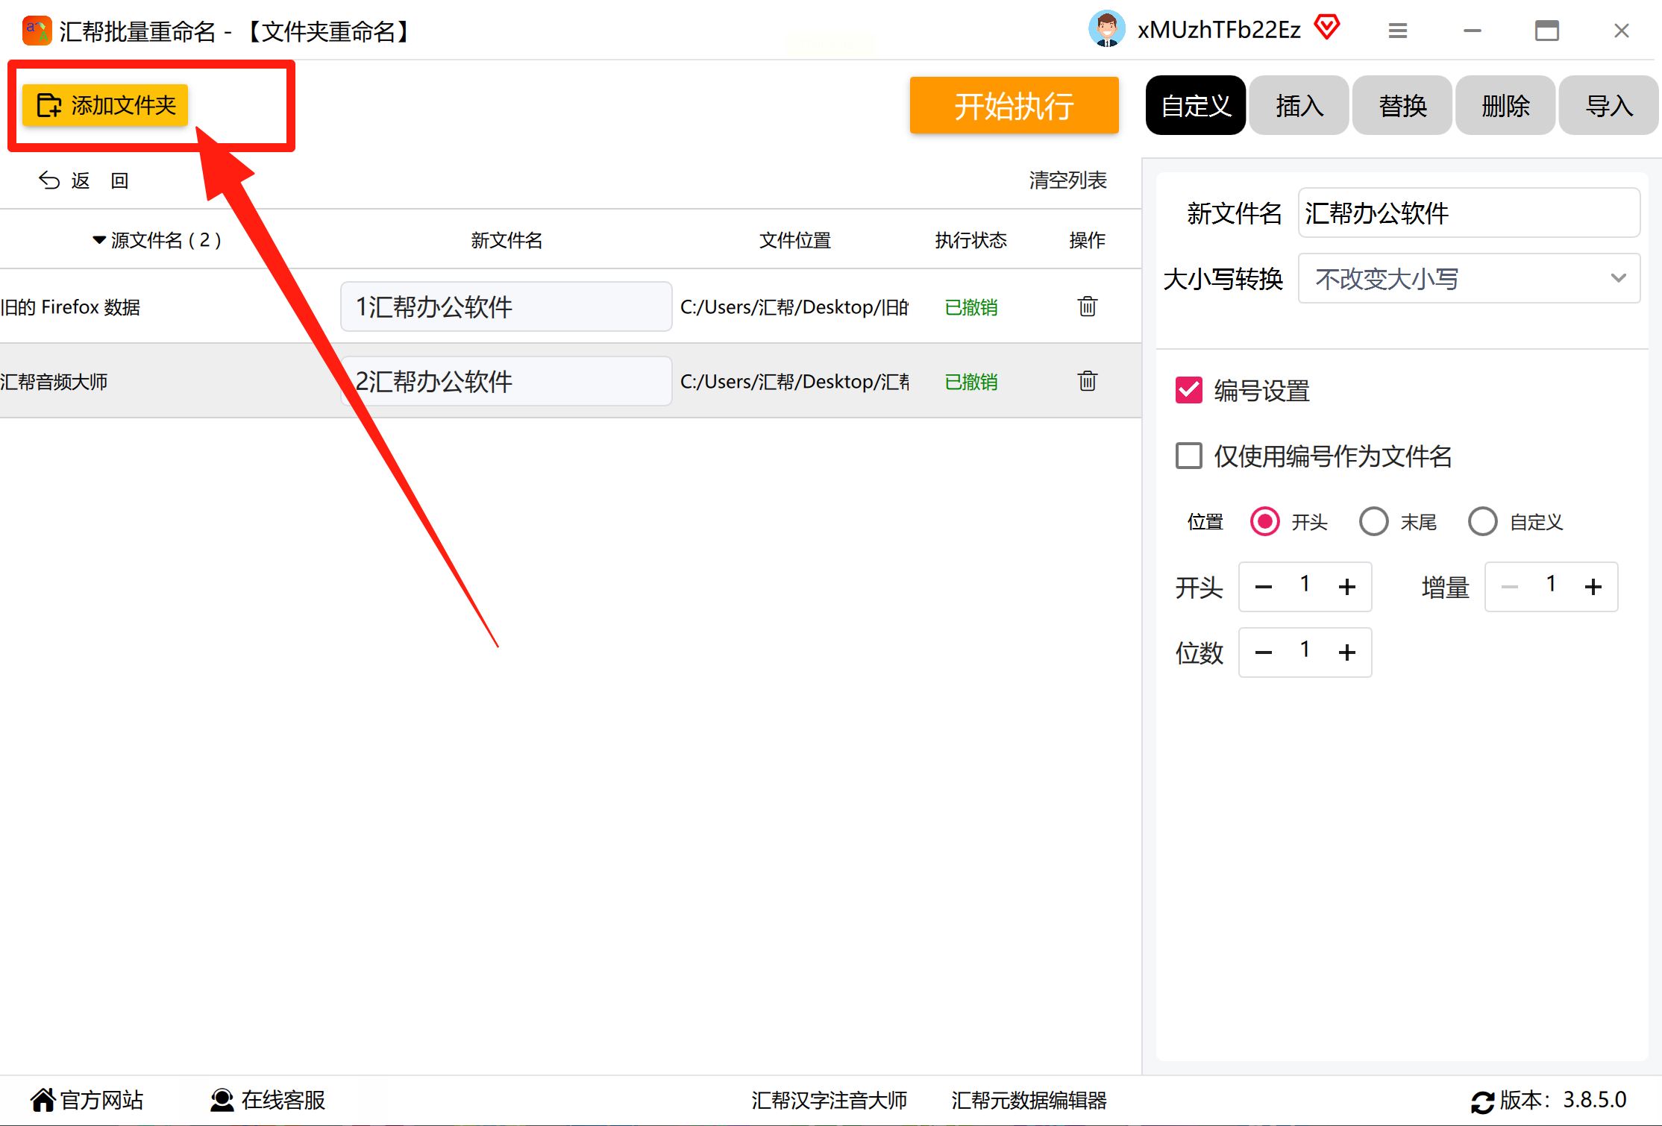Enable 仅使用编号作为文件名 checkbox
The image size is (1662, 1126).
[1188, 456]
